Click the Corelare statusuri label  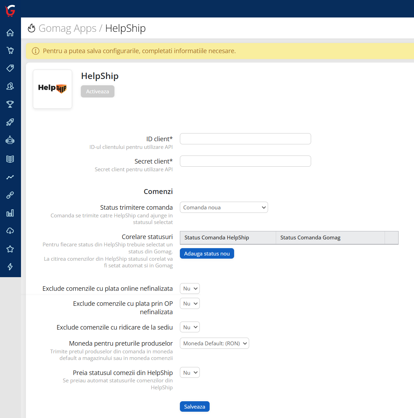tap(147, 237)
